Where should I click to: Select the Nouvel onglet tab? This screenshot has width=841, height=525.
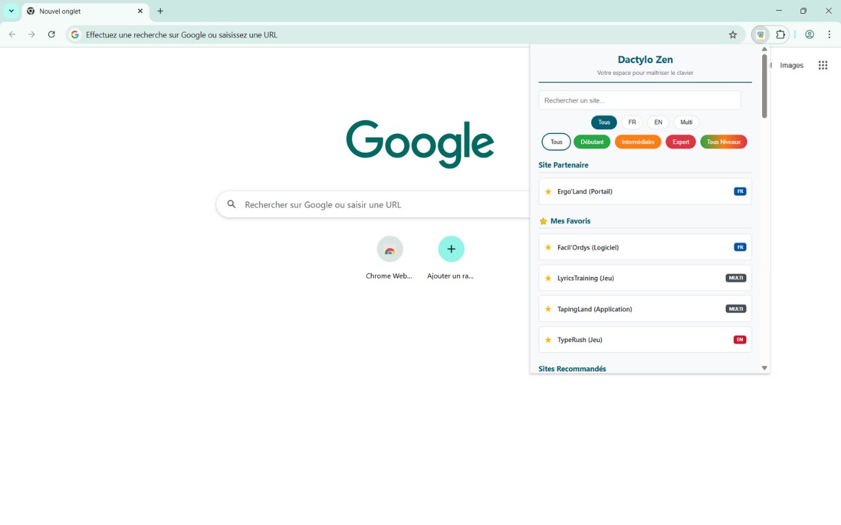pyautogui.click(x=85, y=11)
